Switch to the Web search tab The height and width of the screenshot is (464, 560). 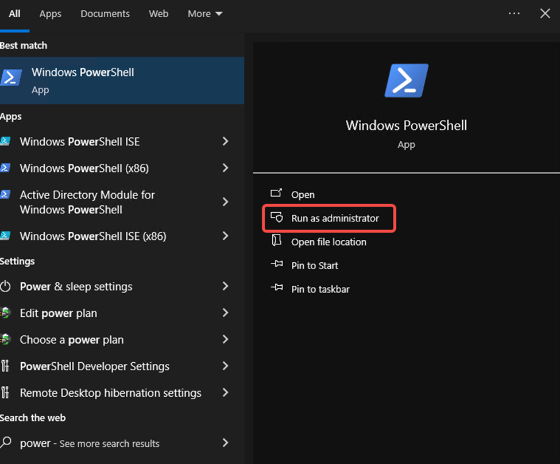[159, 14]
